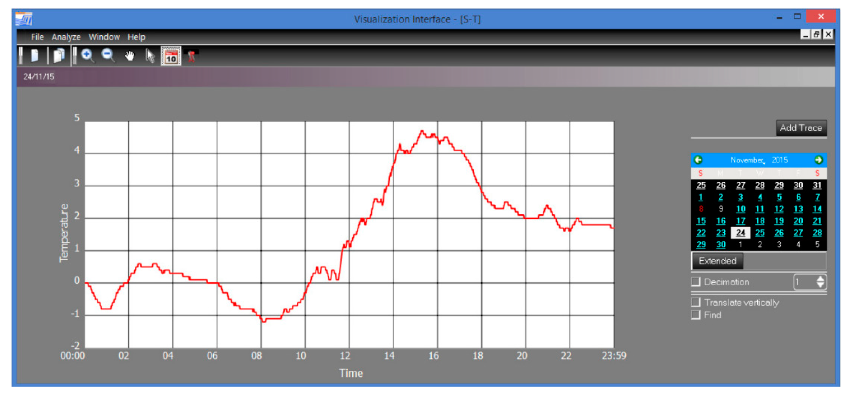Activate the hand pan tool
Image resolution: width=851 pixels, height=394 pixels.
(x=130, y=55)
